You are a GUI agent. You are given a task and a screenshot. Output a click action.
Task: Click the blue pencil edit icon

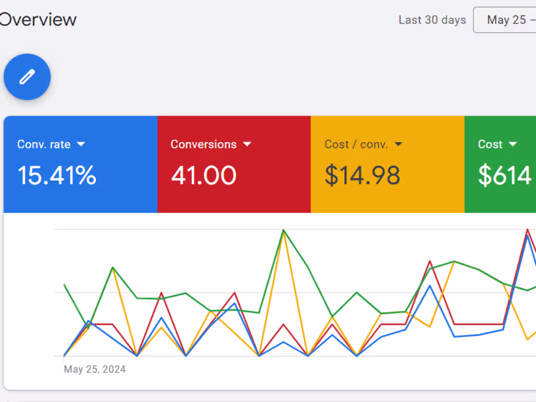click(27, 76)
